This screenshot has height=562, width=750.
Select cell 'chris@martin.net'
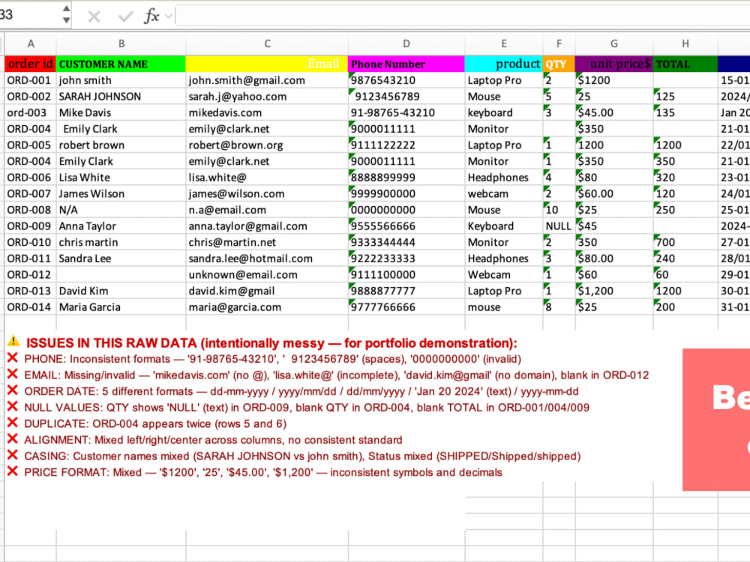[267, 242]
